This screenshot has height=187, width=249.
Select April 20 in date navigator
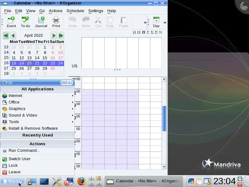(x=29, y=63)
